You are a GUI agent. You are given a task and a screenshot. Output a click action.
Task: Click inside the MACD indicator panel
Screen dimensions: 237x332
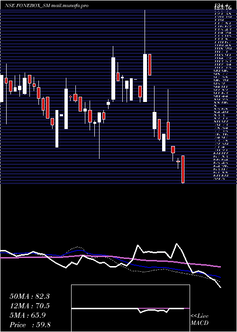point(130,308)
